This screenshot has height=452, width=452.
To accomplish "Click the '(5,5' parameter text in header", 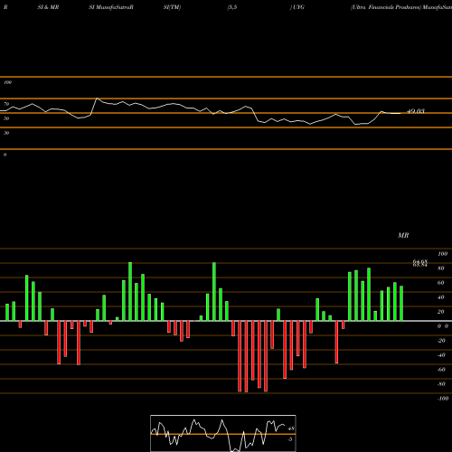I will pyautogui.click(x=232, y=7).
